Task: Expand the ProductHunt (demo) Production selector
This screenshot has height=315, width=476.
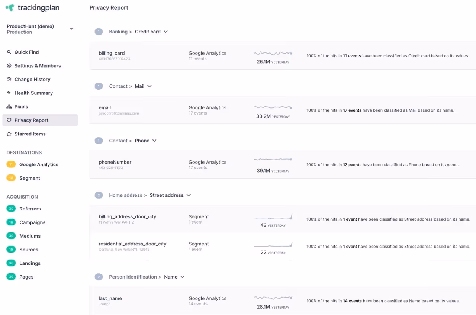Action: coord(71,29)
